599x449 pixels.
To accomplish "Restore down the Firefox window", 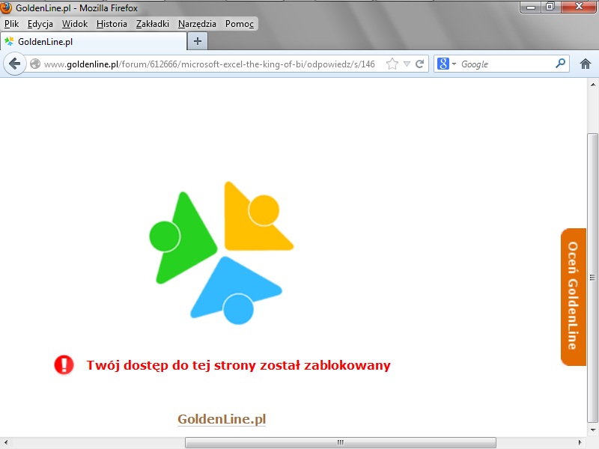I will tap(550, 7).
